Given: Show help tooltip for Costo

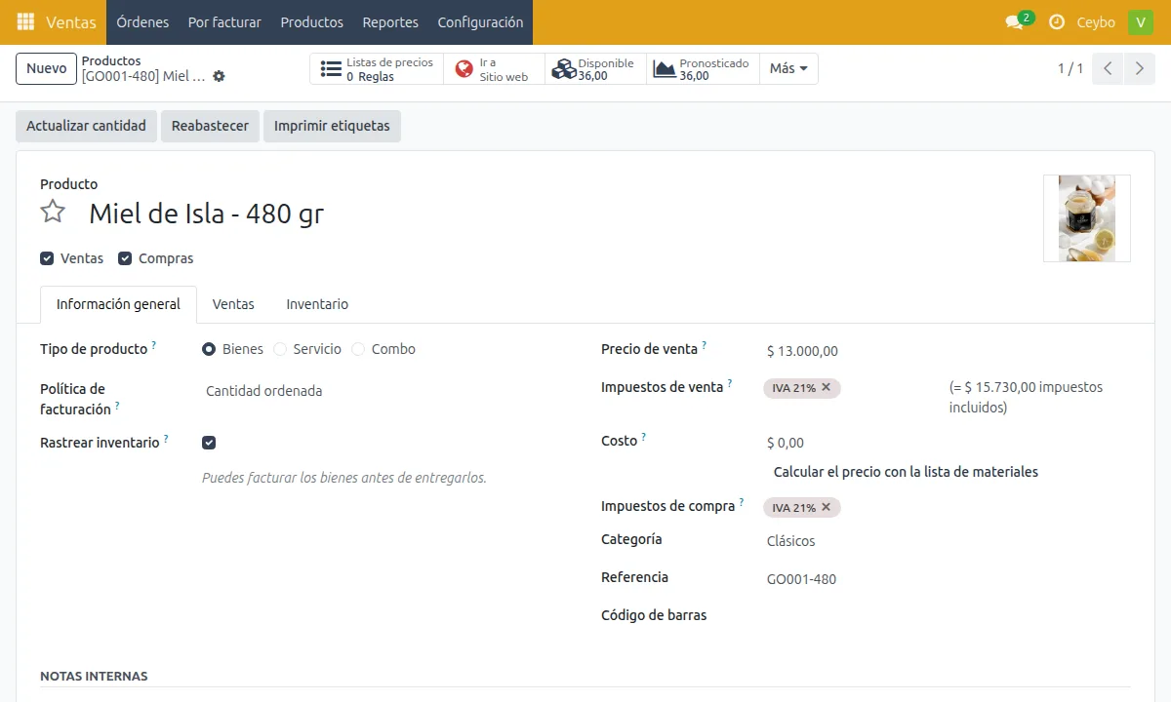Looking at the screenshot, I should click(643, 437).
